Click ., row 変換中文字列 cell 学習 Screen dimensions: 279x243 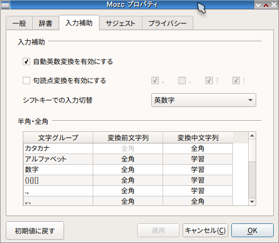coord(197,191)
